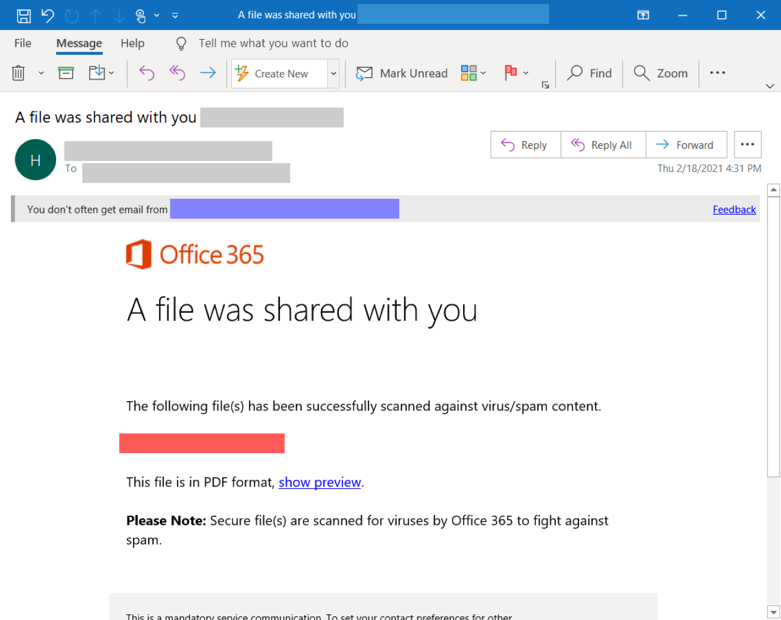This screenshot has width=781, height=620.
Task: Expand the Delete dropdown arrow
Action: tap(41, 73)
